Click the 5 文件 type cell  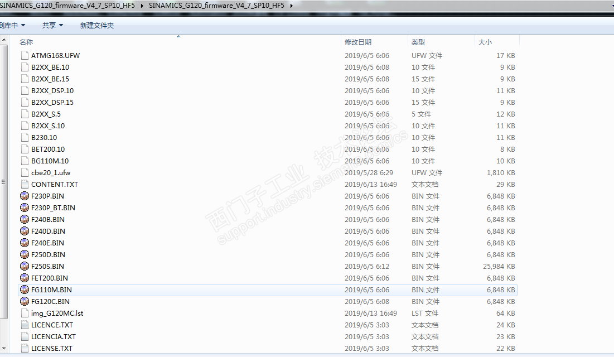point(422,114)
